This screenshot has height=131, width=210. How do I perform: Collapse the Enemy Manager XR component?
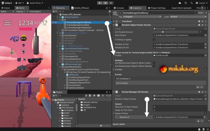click(114, 92)
